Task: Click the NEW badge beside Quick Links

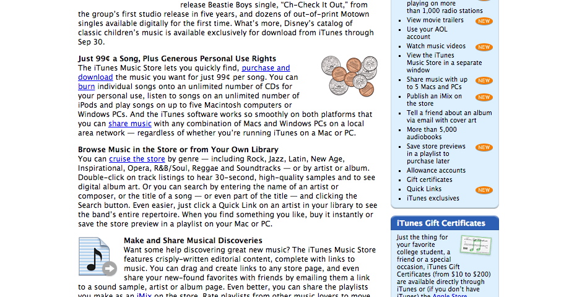Action: point(484,190)
